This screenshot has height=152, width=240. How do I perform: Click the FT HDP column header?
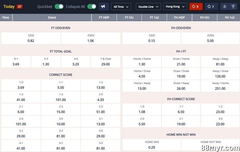(104, 17)
